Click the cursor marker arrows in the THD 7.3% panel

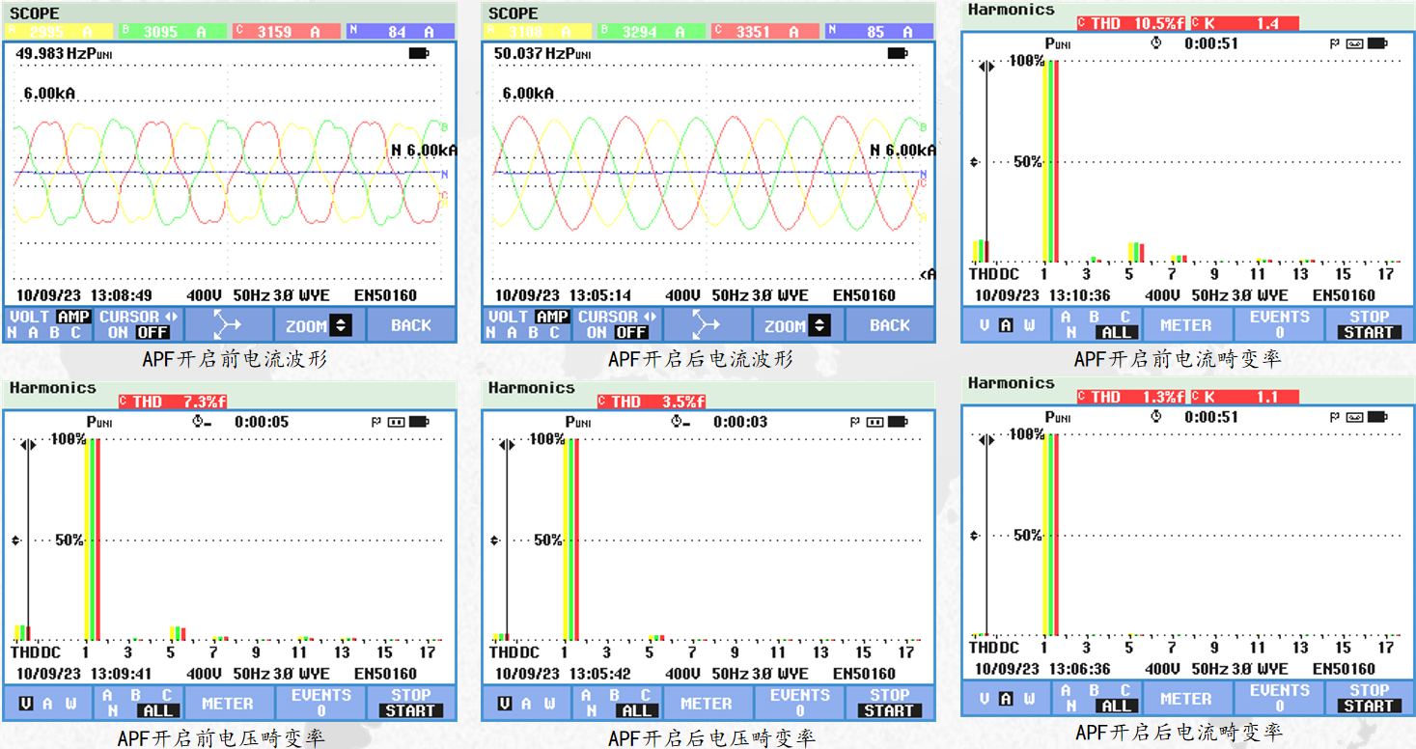point(28,444)
